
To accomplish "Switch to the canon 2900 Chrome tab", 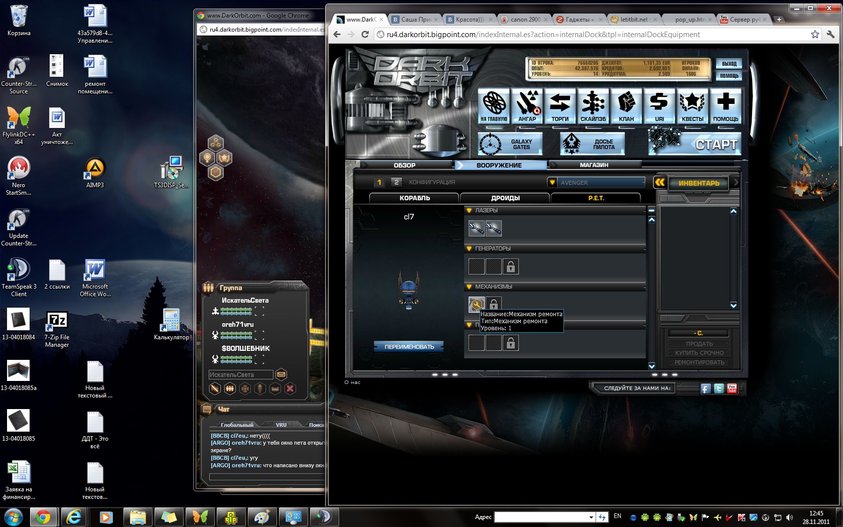I will click(525, 20).
